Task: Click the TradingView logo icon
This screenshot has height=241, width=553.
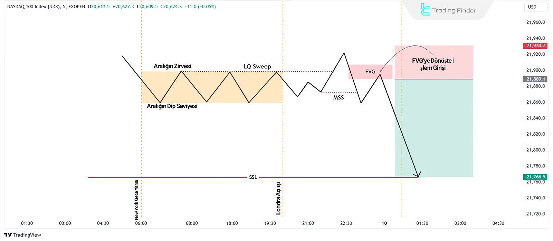Action: (8, 235)
